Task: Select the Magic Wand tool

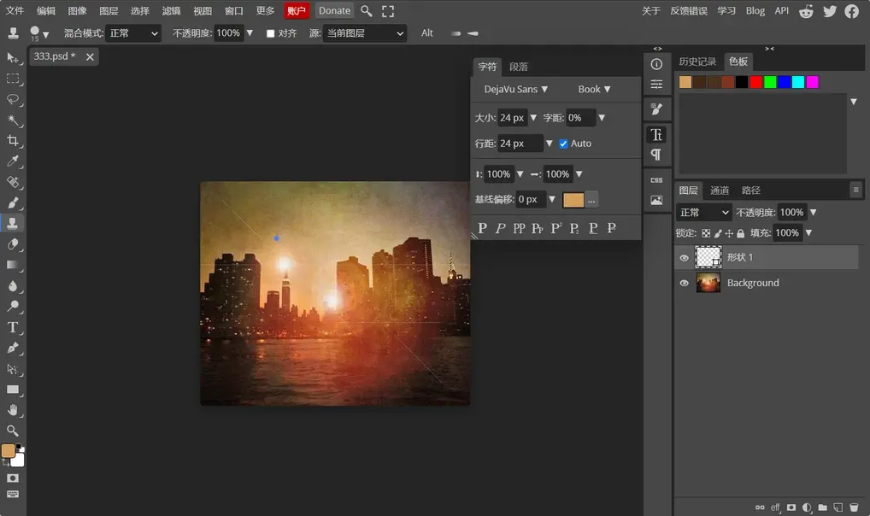Action: pos(12,120)
